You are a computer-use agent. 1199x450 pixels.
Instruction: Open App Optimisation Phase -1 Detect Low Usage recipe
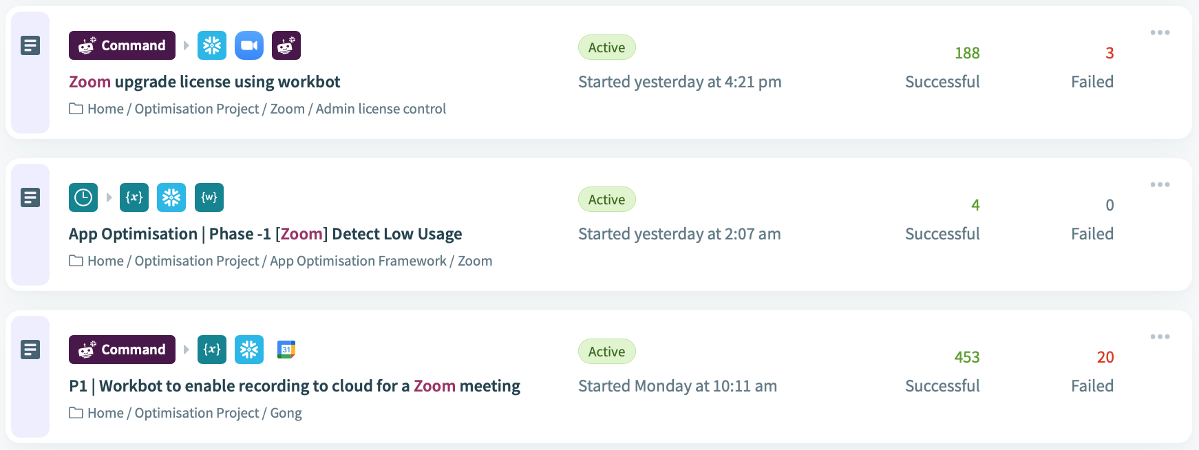265,234
